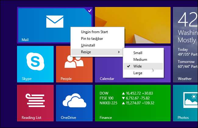The width and height of the screenshot is (198, 128).
Task: Open the Photos tile picture icon
Action: click(190, 100)
